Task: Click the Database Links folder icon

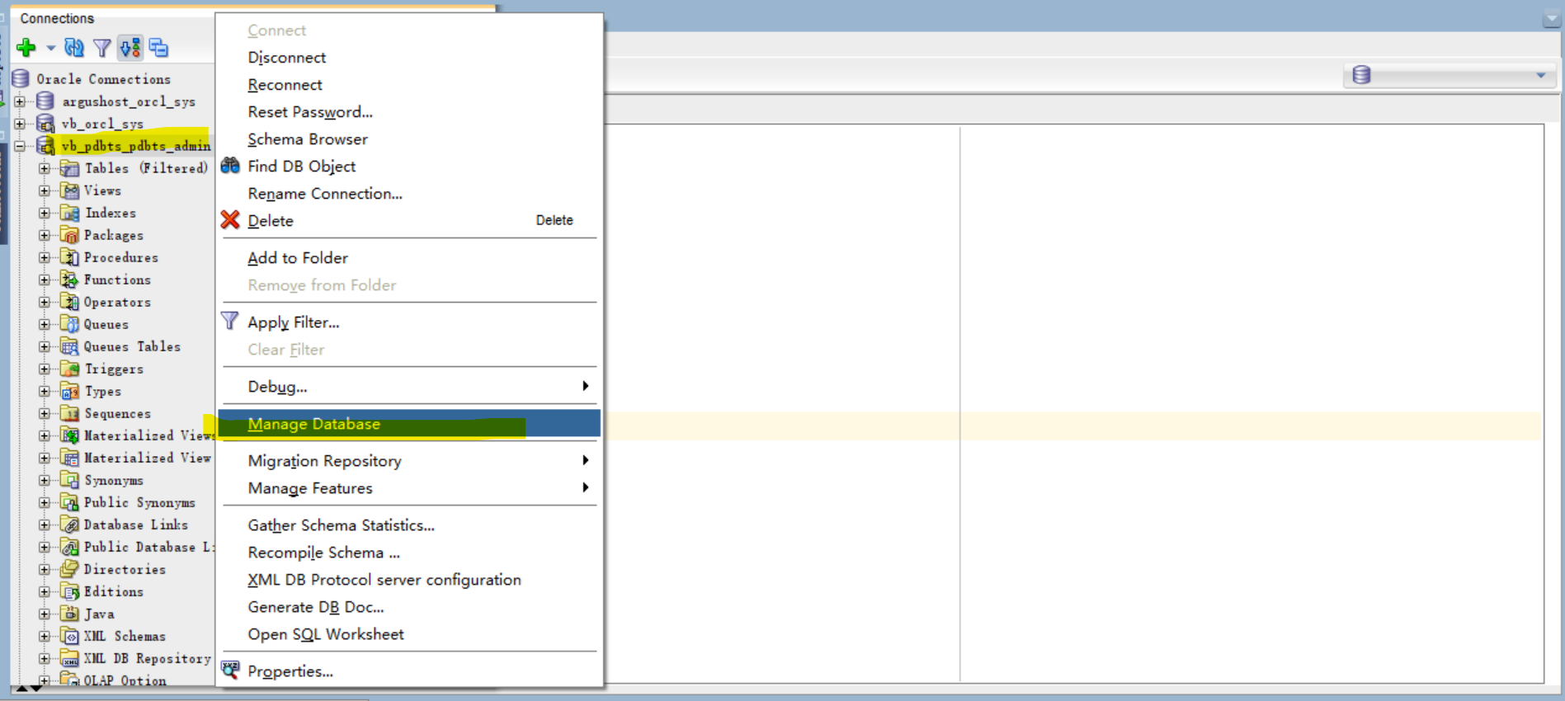Action: (70, 525)
